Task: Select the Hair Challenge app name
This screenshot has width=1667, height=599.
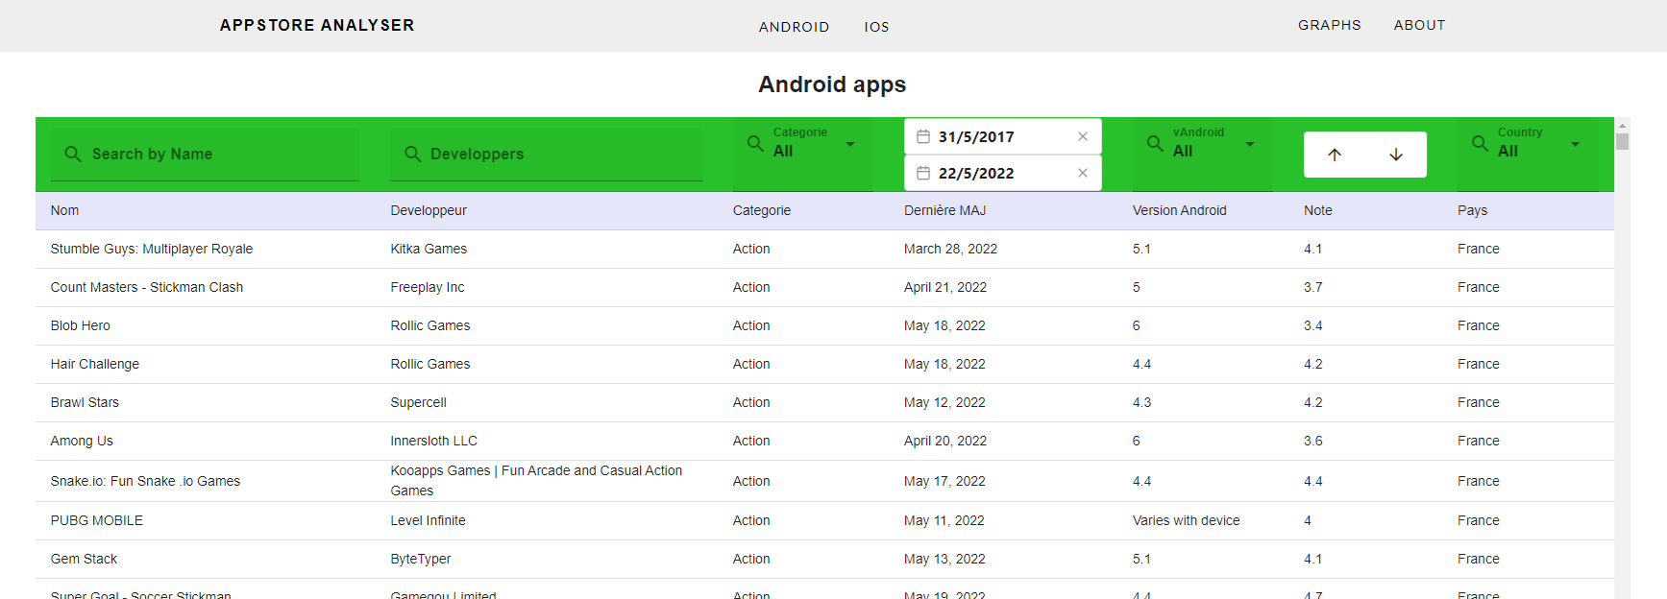Action: [95, 364]
